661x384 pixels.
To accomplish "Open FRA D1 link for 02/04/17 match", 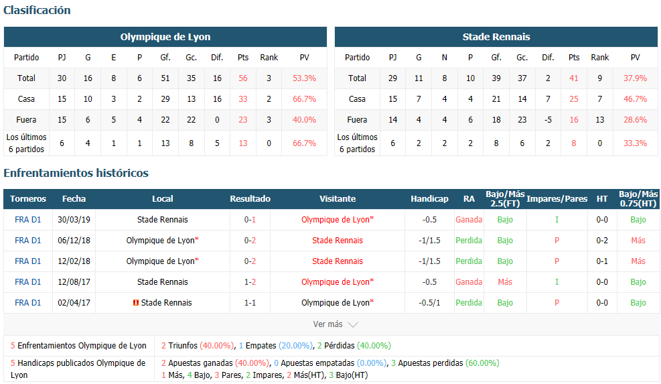I will pyautogui.click(x=28, y=302).
